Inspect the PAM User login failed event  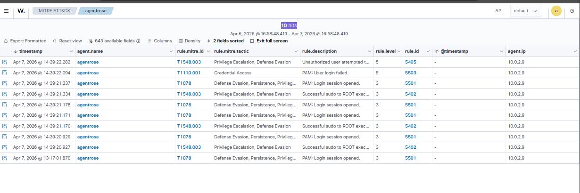click(x=5, y=73)
